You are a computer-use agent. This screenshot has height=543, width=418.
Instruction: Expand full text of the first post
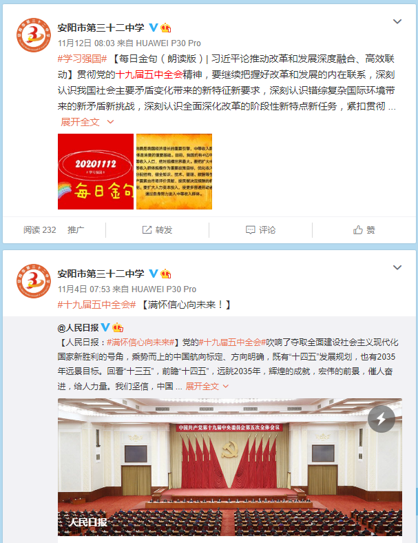click(x=87, y=122)
